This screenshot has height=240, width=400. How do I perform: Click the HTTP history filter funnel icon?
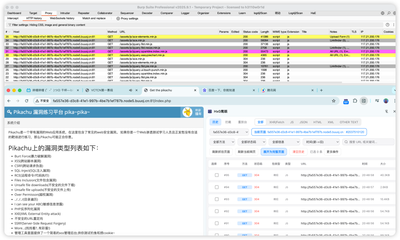pos(10,25)
